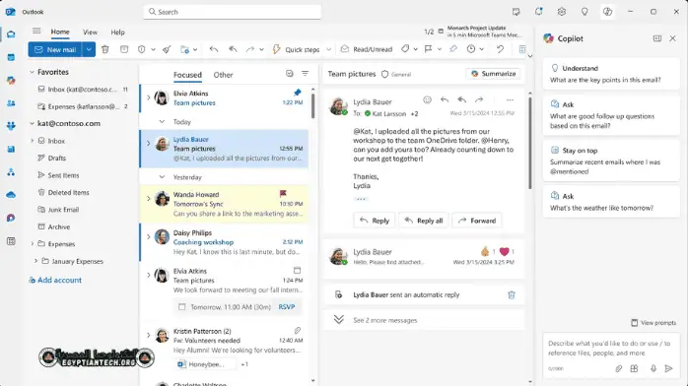Toggle the hamburger navigation pane button
The height and width of the screenshot is (386, 688).
coord(36,32)
